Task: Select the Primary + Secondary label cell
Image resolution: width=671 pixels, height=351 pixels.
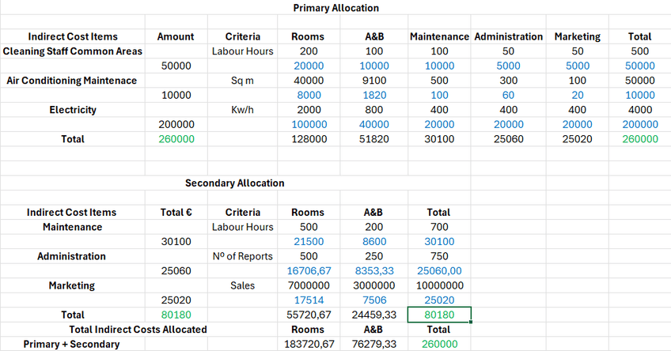Action: coord(72,344)
